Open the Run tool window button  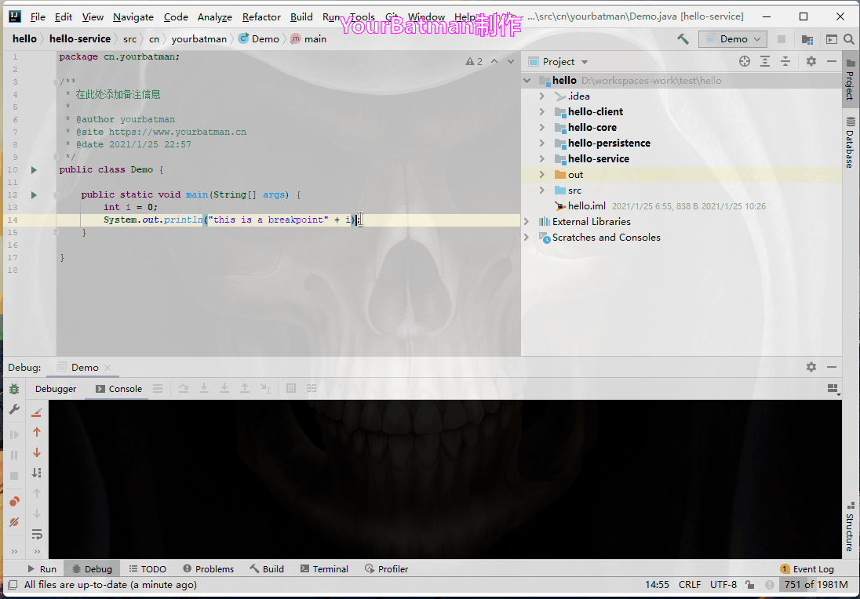point(42,569)
